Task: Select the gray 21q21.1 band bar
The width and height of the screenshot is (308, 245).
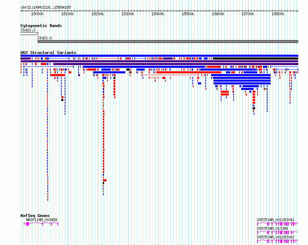Action: [168, 42]
